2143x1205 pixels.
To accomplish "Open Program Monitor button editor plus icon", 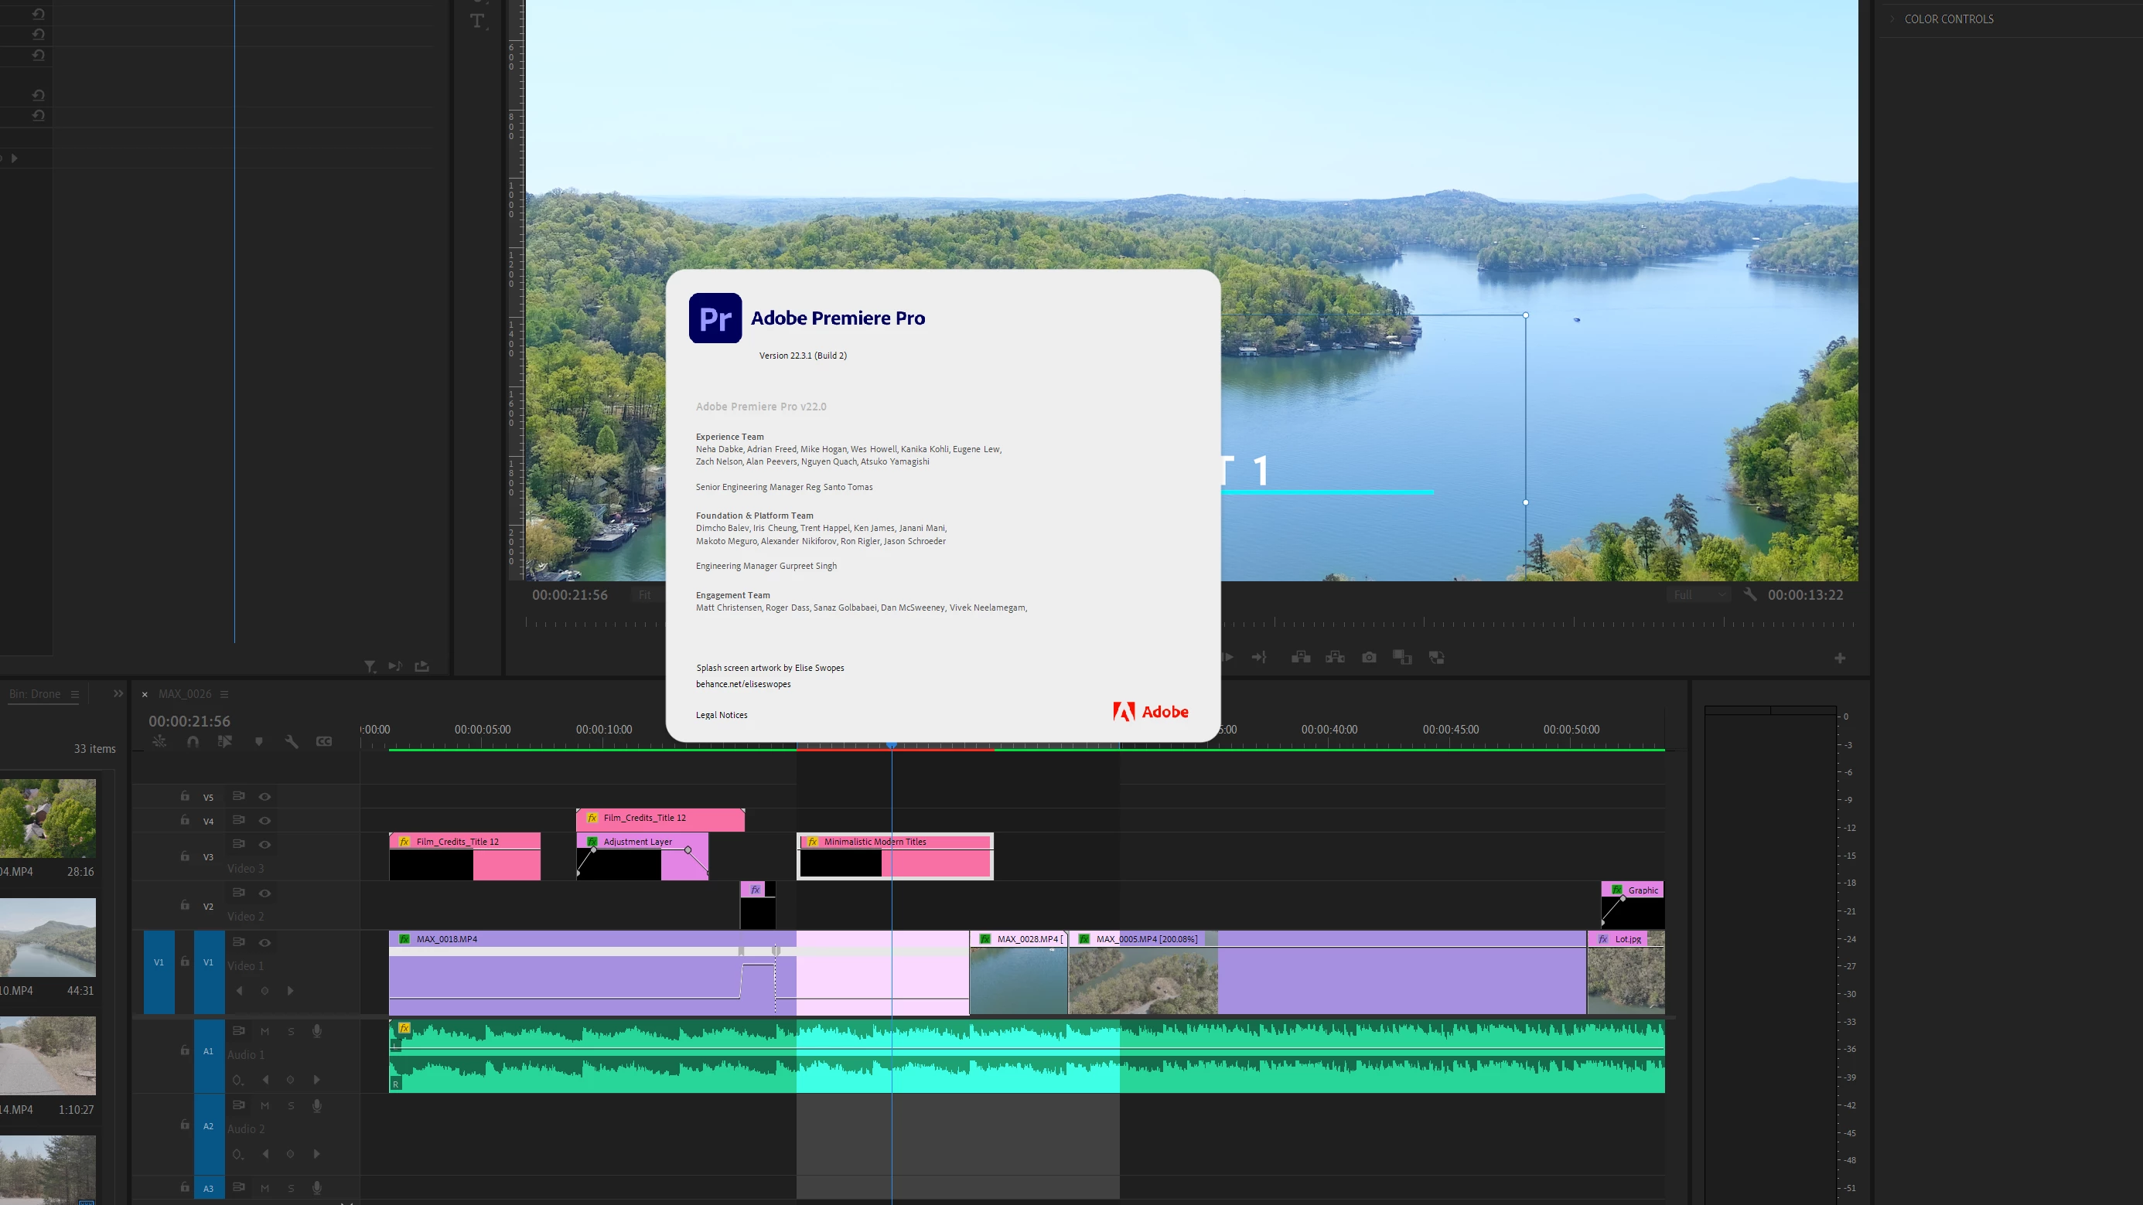I will coord(1839,658).
